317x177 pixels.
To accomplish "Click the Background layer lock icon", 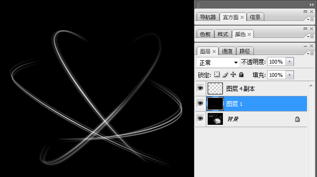I will click(297, 119).
